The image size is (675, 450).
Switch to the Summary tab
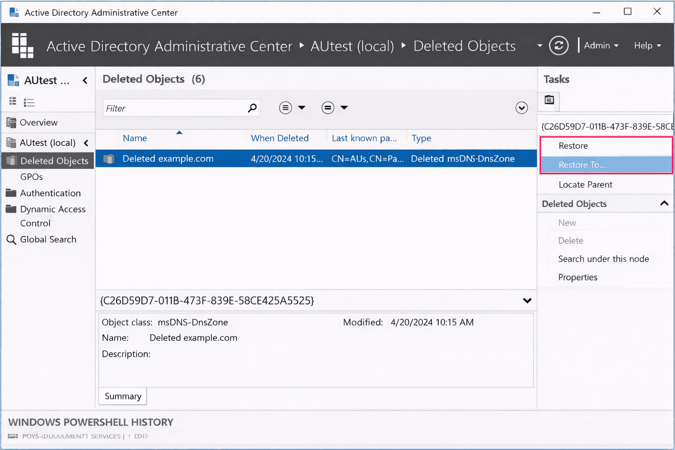coord(122,396)
